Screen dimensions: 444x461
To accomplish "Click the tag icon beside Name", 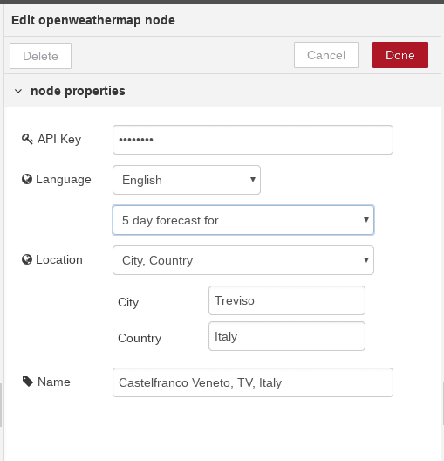I will click(28, 382).
